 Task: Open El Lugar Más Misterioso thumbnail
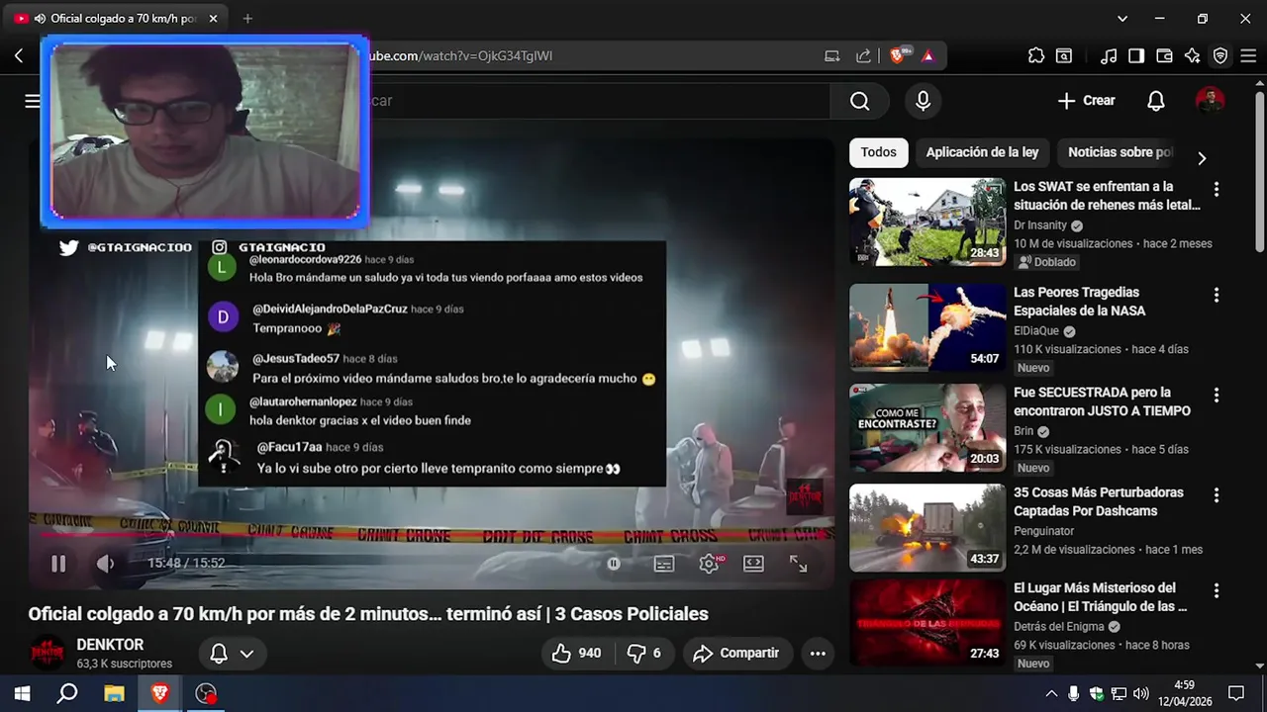pos(927,622)
